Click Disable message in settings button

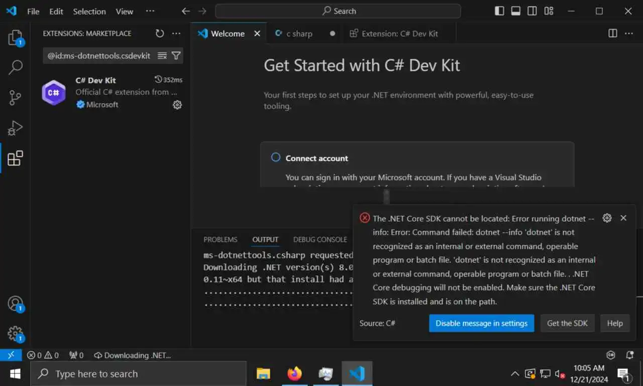coord(481,323)
